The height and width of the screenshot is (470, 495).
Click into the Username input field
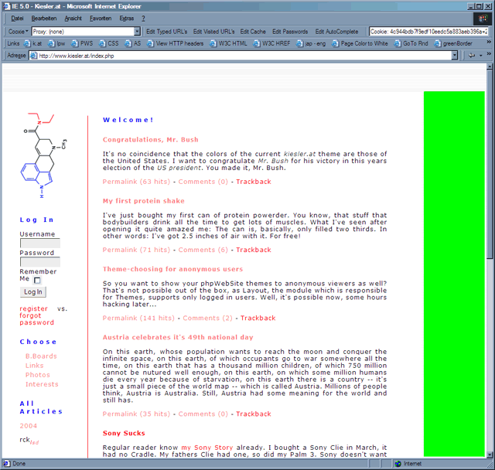(39, 244)
